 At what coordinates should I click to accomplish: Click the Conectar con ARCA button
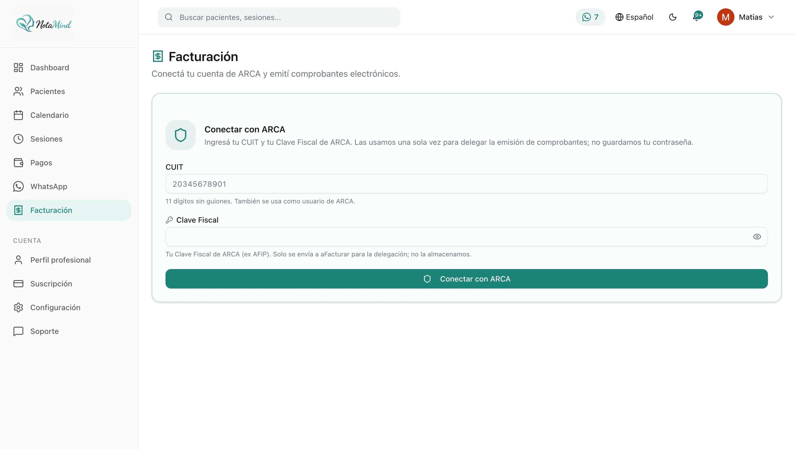[466, 279]
